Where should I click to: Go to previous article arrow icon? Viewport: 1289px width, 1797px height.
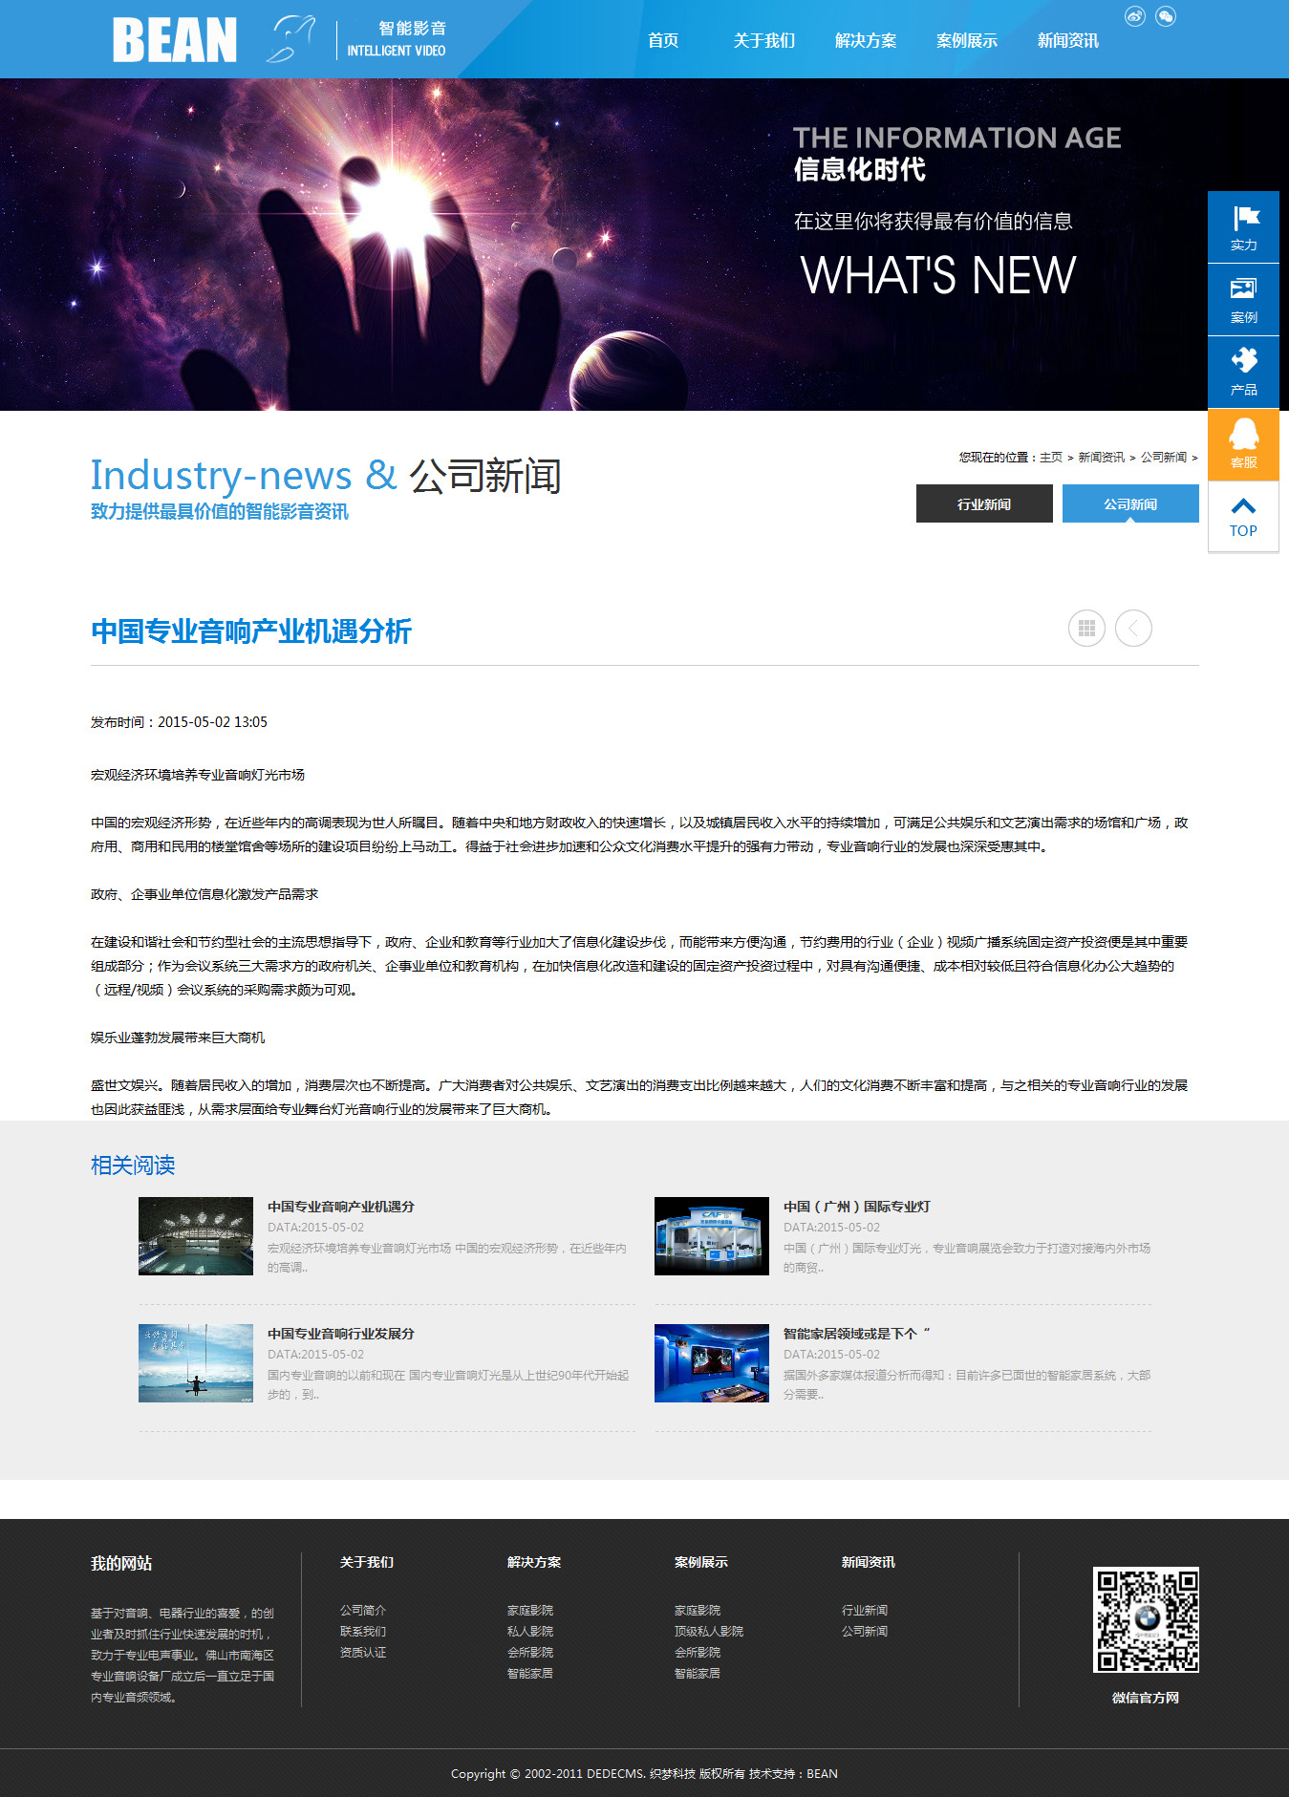coord(1133,628)
